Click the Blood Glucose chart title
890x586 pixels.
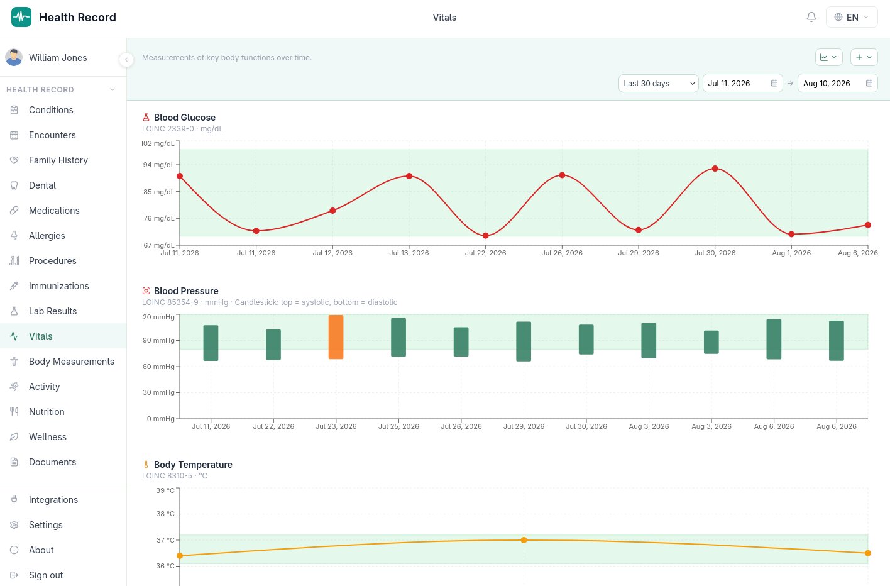(x=185, y=118)
